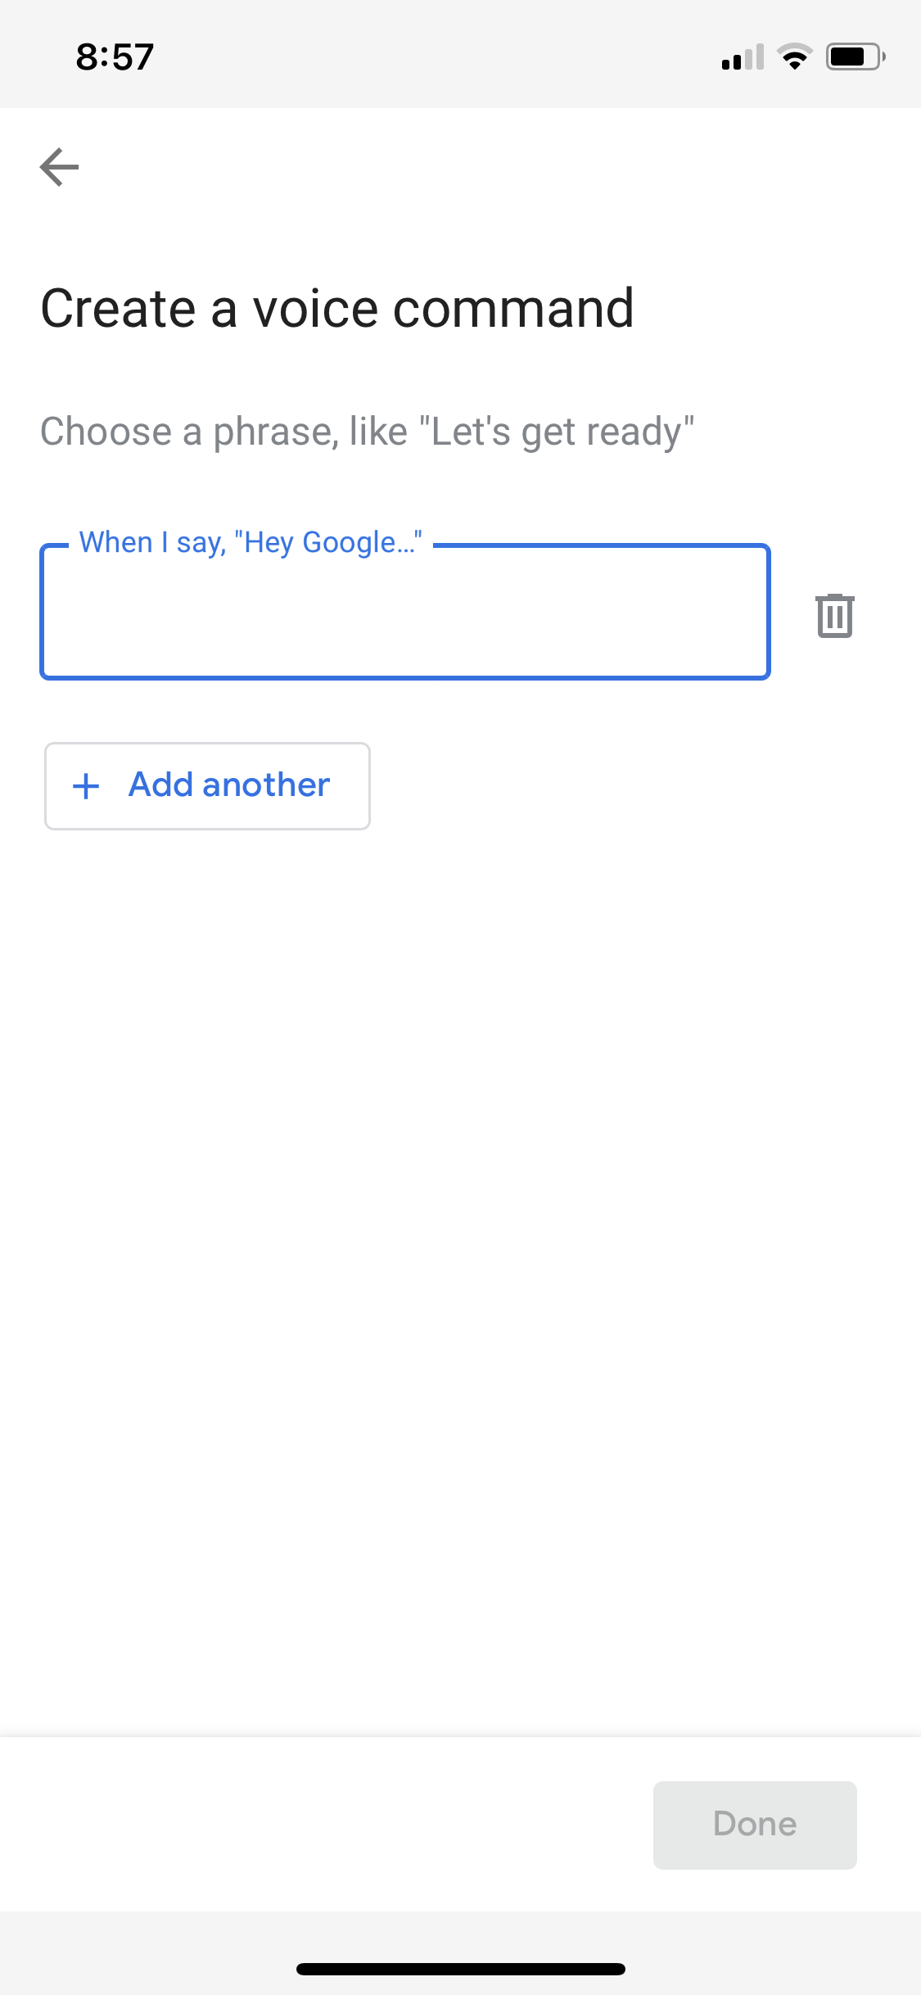921x1995 pixels.
Task: Tap empty white space below Add another
Action: [458, 1228]
